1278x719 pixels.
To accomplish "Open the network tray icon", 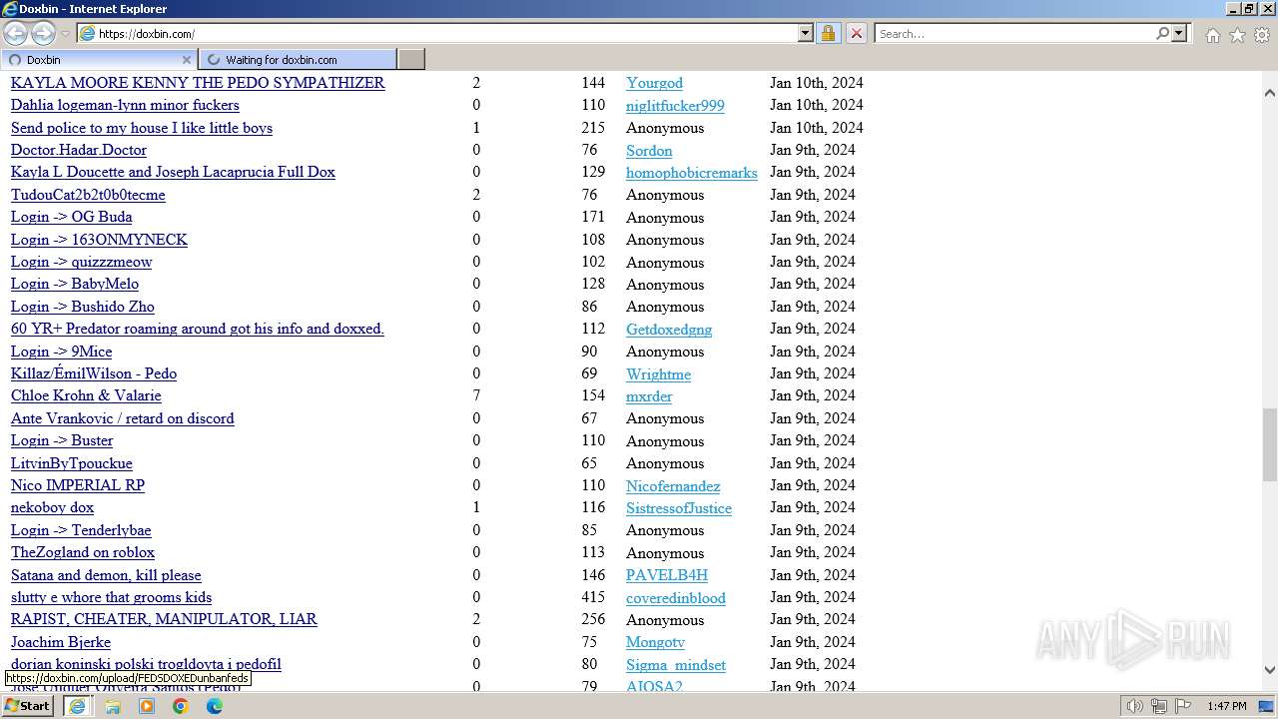I will coord(1158,706).
